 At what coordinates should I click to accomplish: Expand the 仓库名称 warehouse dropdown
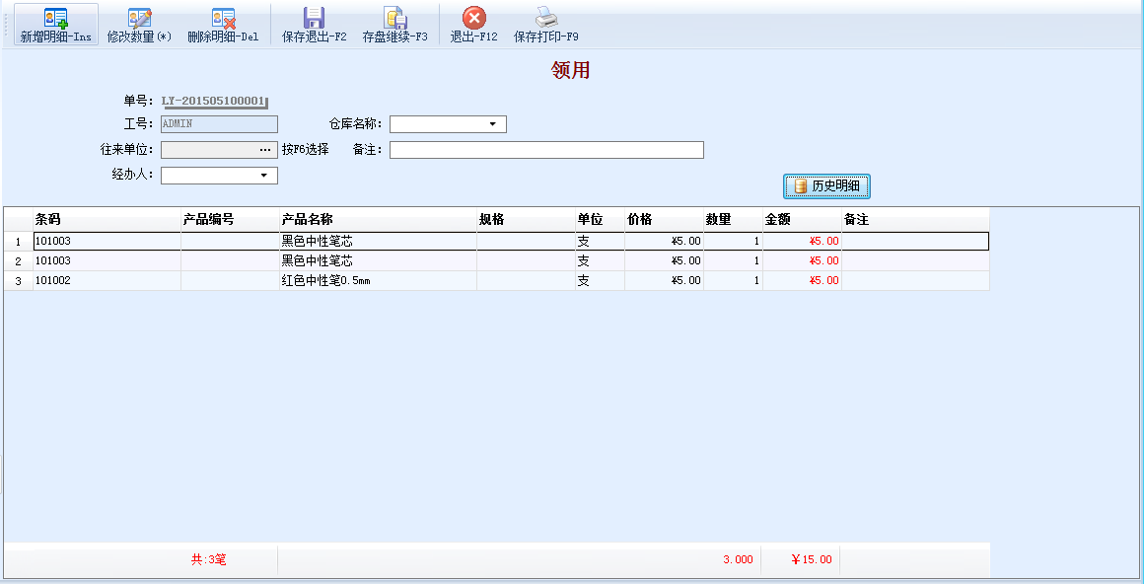[x=492, y=124]
